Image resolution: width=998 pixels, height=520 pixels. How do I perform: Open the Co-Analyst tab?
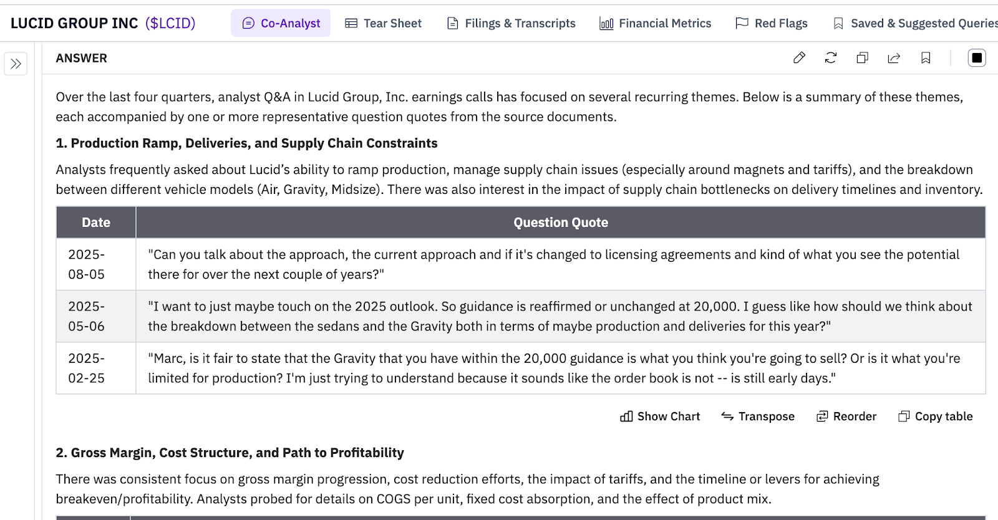point(281,23)
